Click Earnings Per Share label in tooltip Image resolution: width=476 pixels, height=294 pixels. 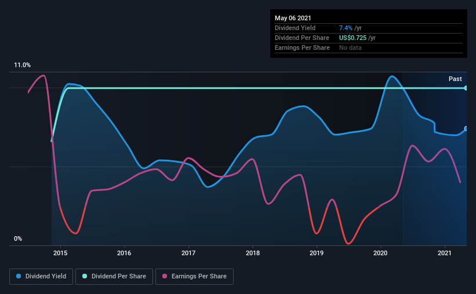point(303,47)
